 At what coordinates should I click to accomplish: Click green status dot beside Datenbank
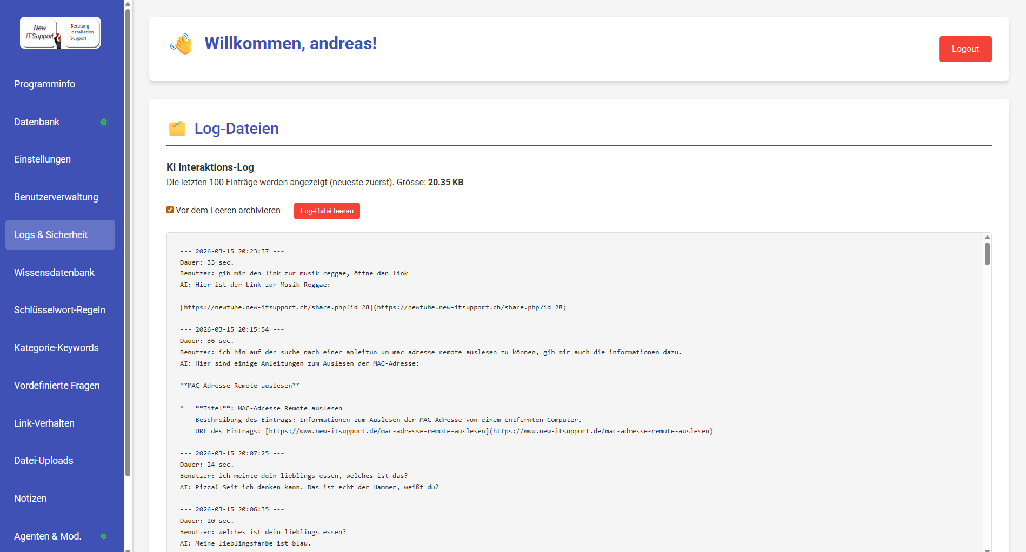104,122
